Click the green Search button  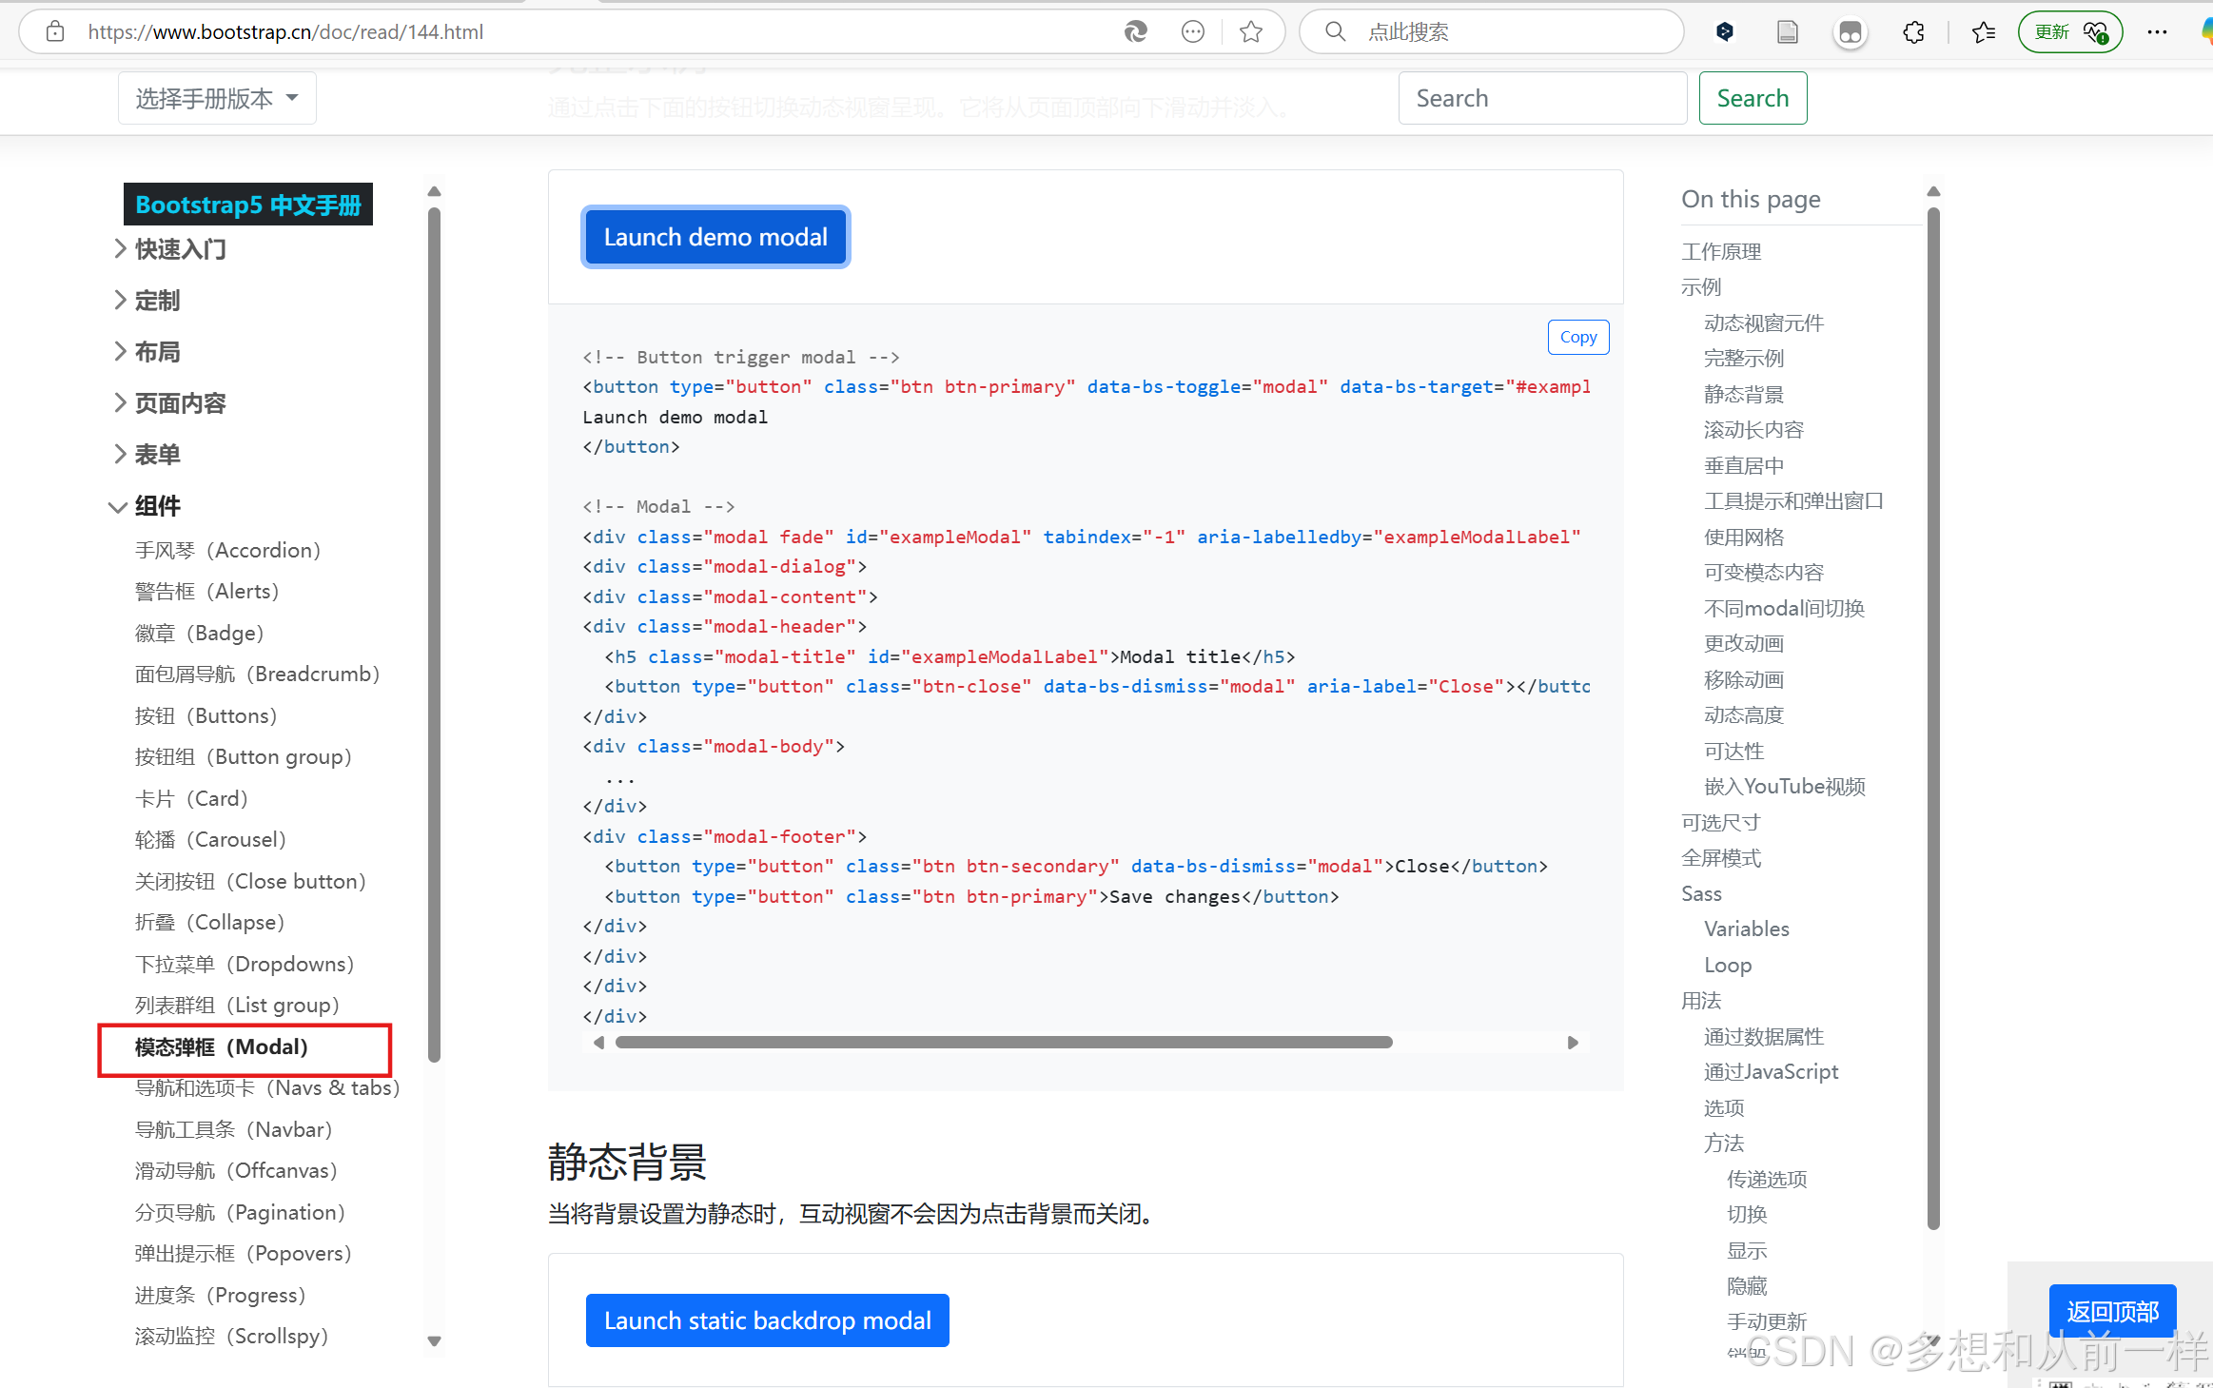pos(1753,98)
